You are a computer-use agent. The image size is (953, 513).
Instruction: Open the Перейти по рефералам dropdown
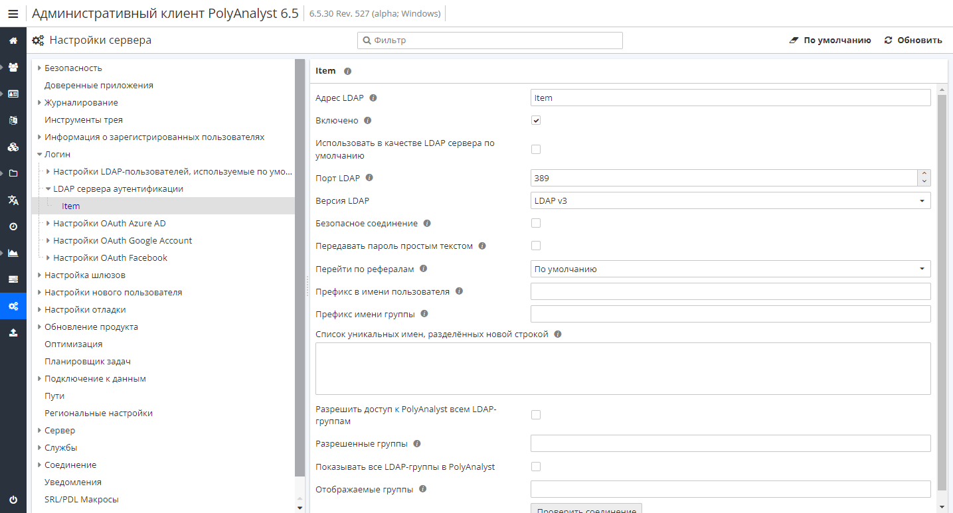pos(731,269)
